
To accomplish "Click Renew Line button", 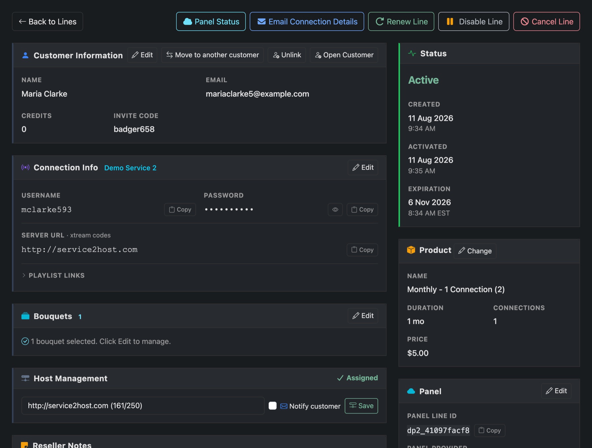I will [401, 21].
